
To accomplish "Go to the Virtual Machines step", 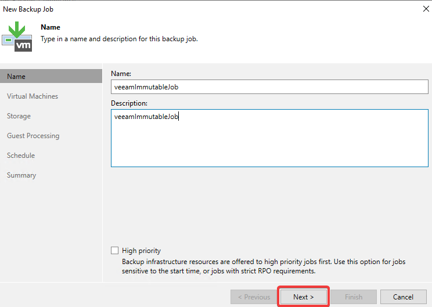I will (33, 96).
